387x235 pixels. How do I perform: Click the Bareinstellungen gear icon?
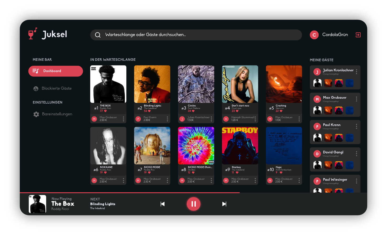(x=36, y=114)
